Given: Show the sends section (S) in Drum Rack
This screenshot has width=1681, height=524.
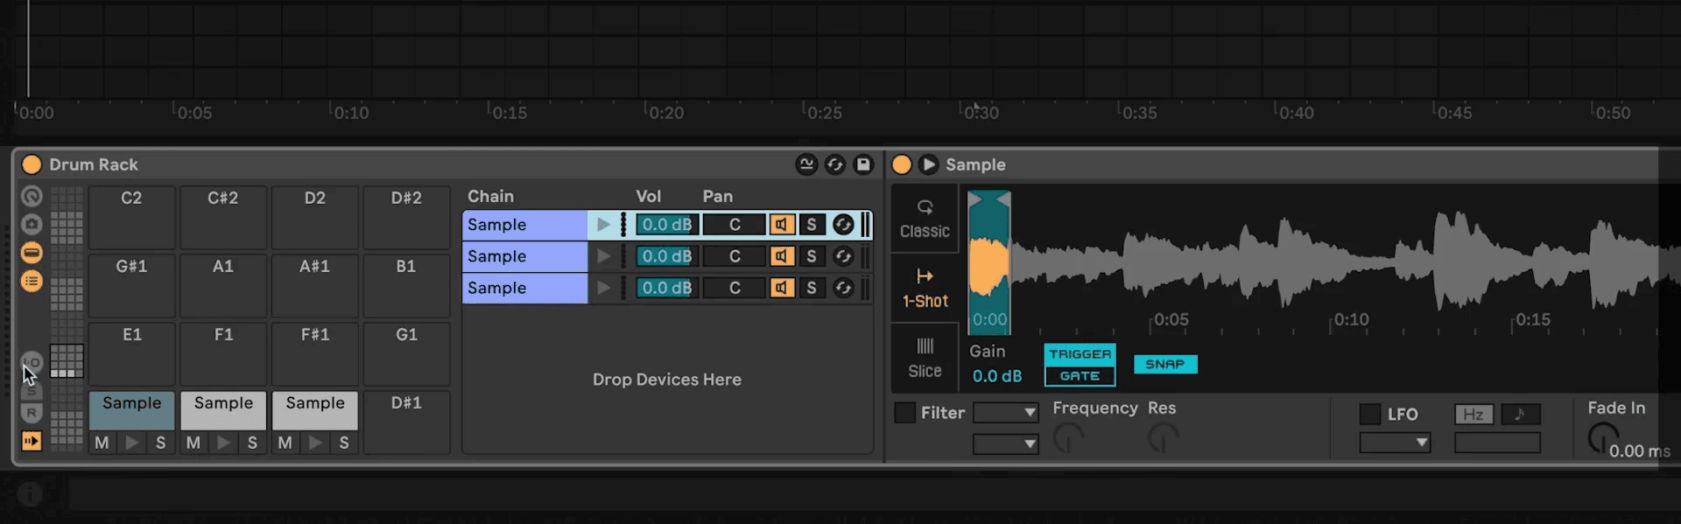Looking at the screenshot, I should click(x=32, y=389).
